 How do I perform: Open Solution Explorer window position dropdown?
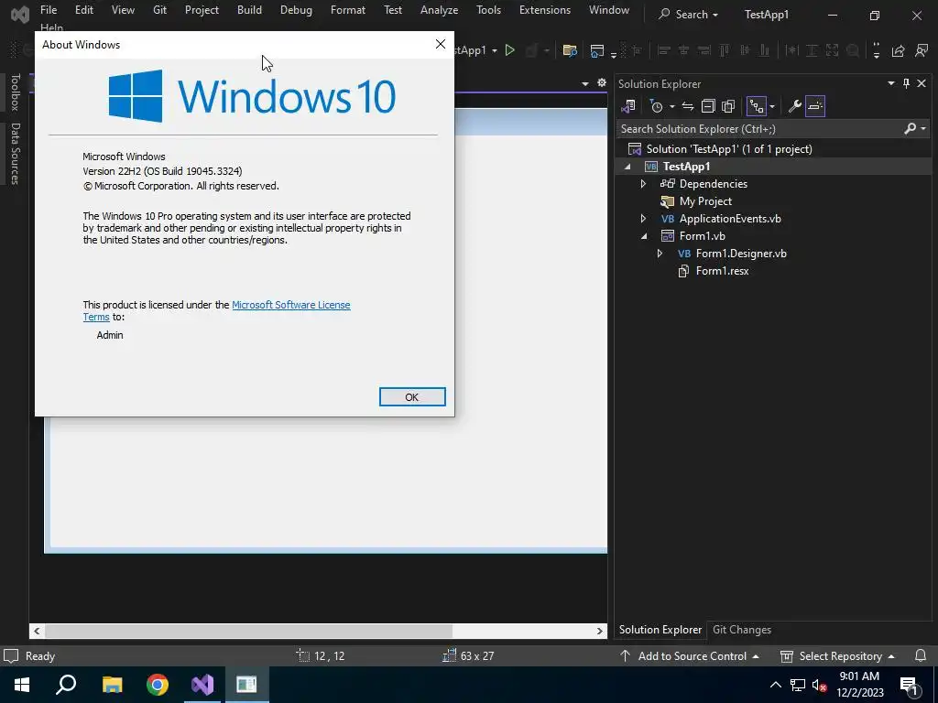click(890, 83)
